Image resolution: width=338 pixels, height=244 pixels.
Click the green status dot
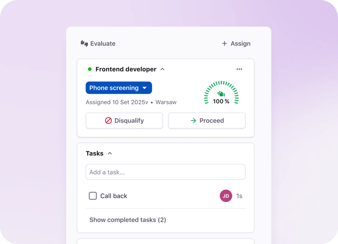pos(90,69)
